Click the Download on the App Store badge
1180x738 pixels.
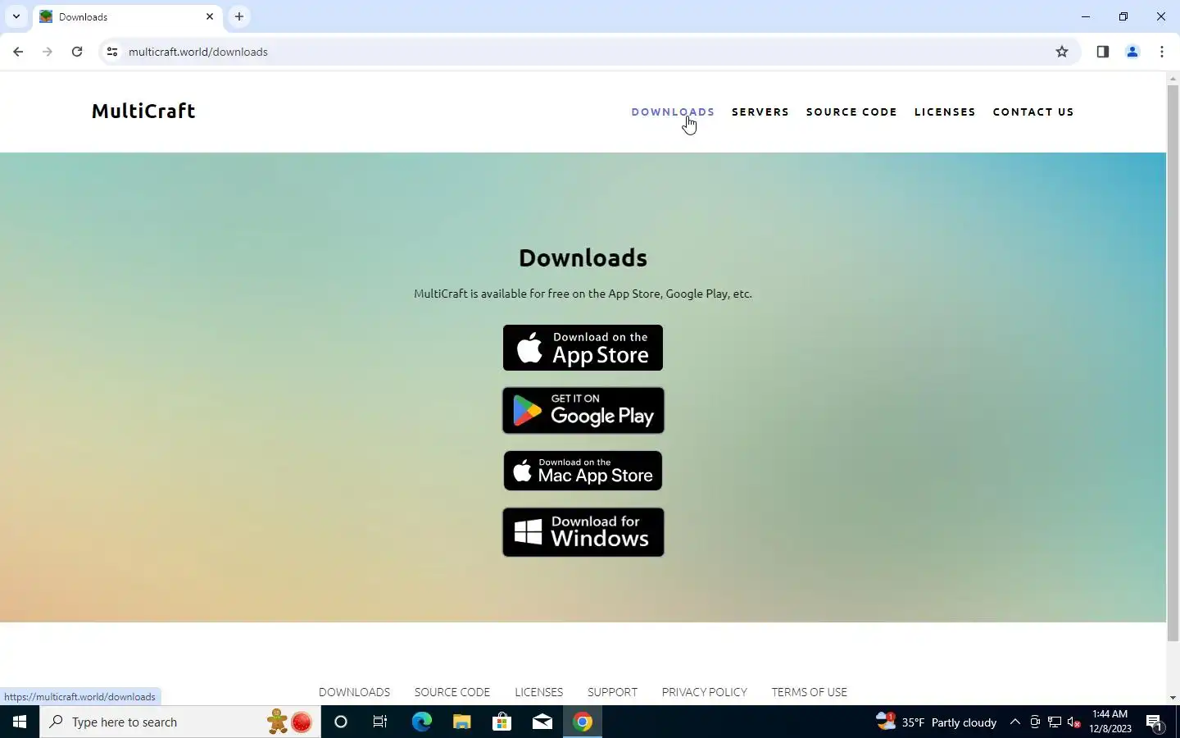click(583, 348)
